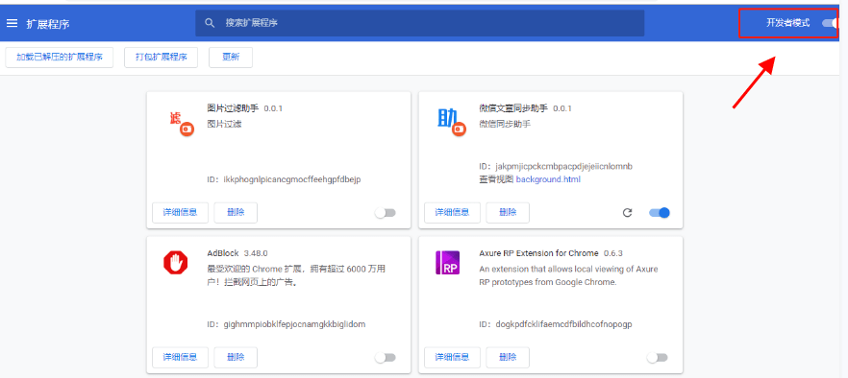Click the ID dogkpdfcklifaemcdfbildhcofnopogp text
This screenshot has height=378, width=848.
click(x=556, y=324)
